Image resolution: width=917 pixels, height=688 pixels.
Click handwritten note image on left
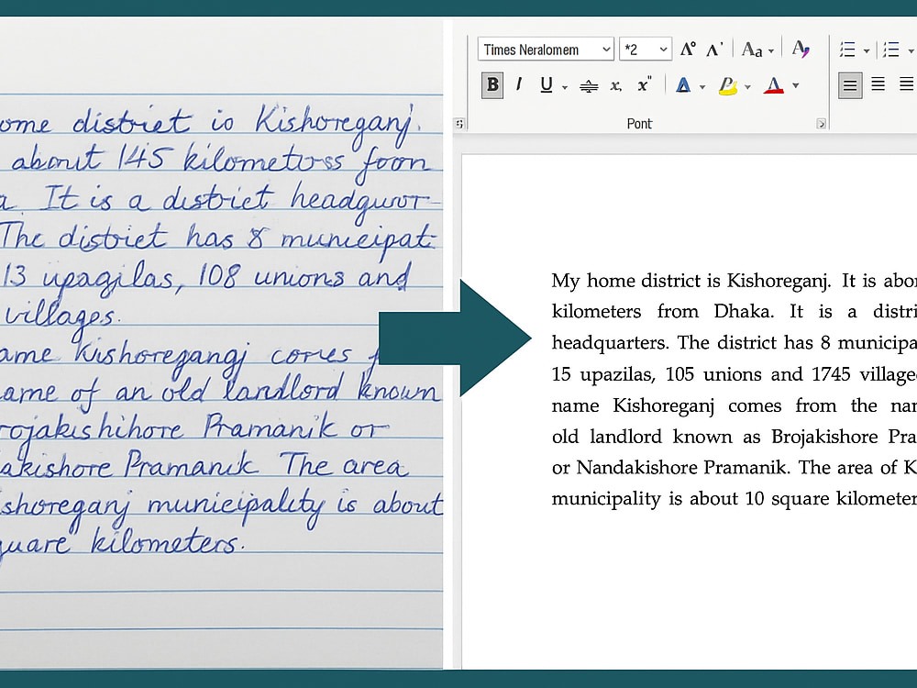221,345
